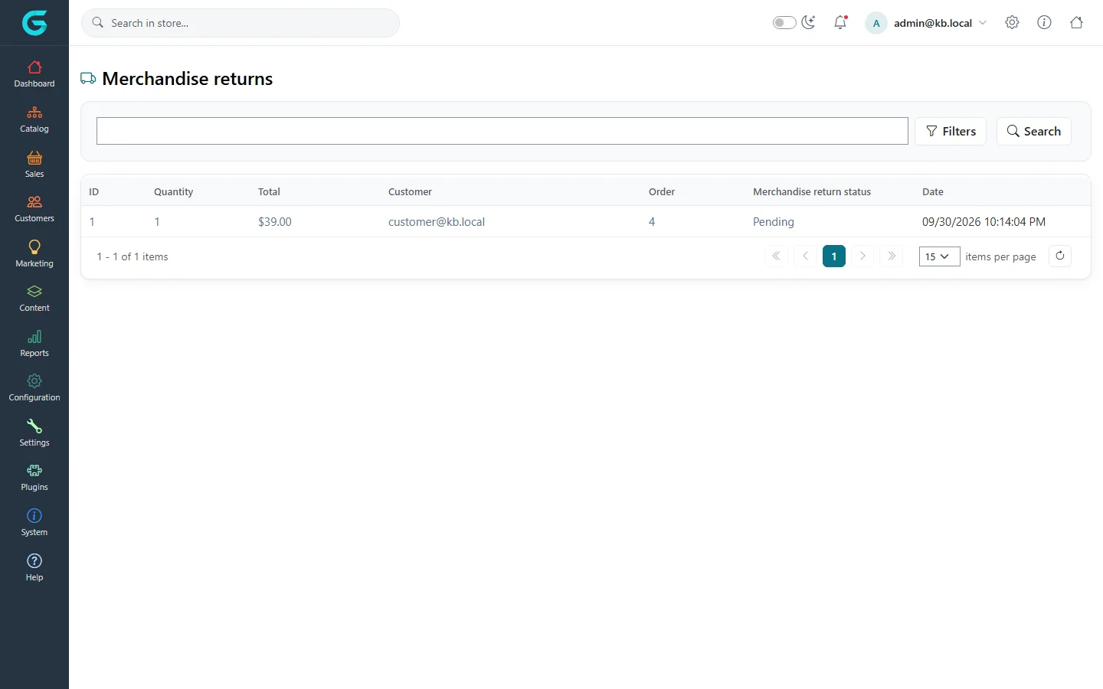Expand the admin@kb.local account menu
The height and width of the screenshot is (689, 1103).
(x=926, y=23)
